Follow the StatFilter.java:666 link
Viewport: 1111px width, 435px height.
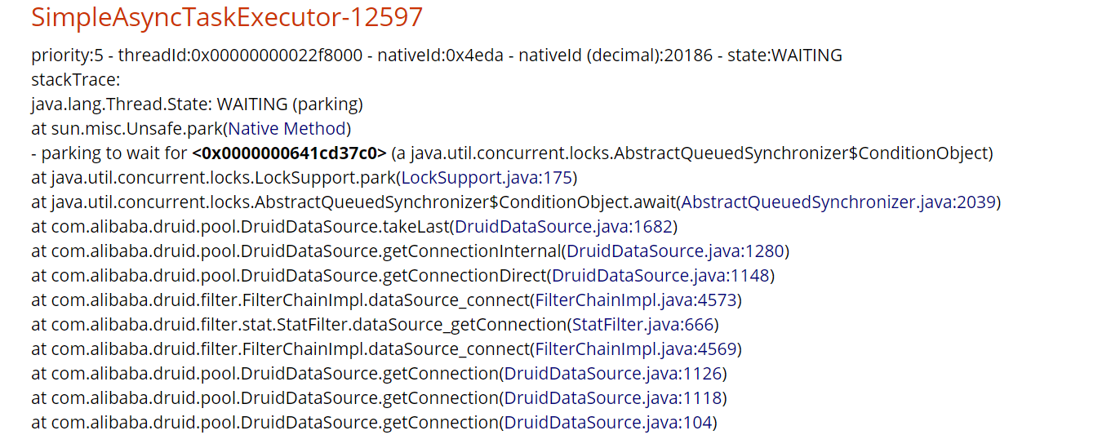point(642,325)
